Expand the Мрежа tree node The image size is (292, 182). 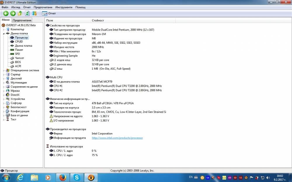pos(4,91)
